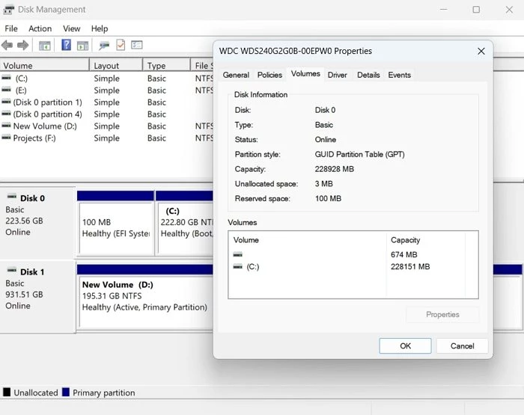
Task: Click the checkmark Properties toolbar icon
Action: tap(121, 45)
